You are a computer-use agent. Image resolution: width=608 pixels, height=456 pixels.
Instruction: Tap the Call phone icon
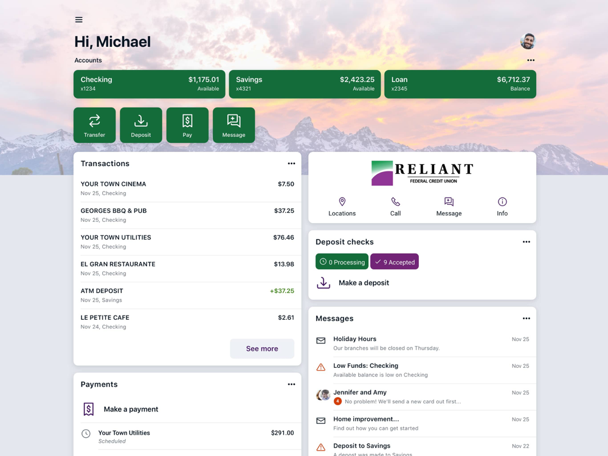point(396,202)
